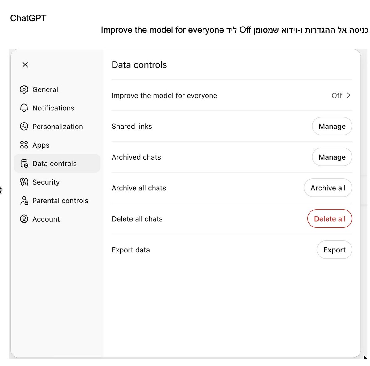The width and height of the screenshot is (370, 366).
Task: Click the Notifications bell icon
Action: coord(24,108)
